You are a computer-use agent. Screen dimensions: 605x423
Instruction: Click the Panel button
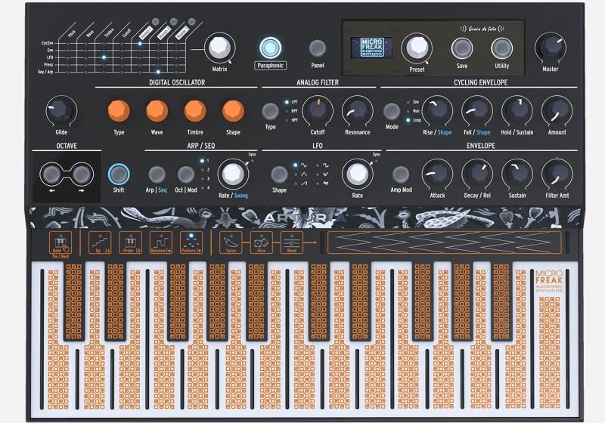click(x=317, y=48)
